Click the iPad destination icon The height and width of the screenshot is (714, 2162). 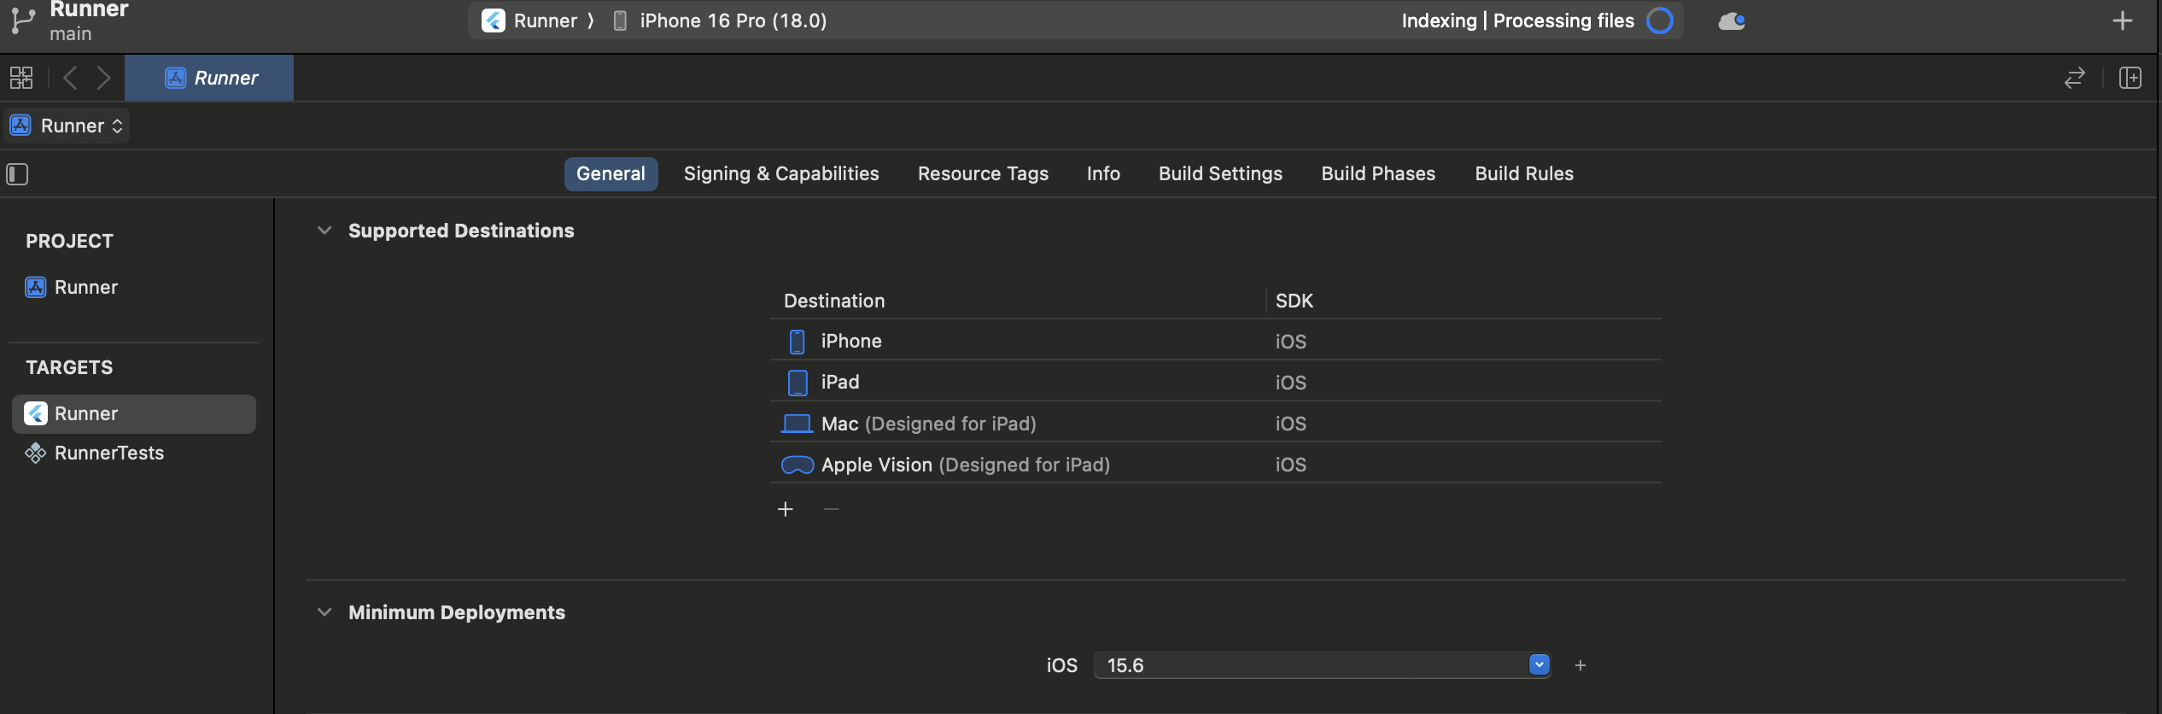(x=797, y=383)
